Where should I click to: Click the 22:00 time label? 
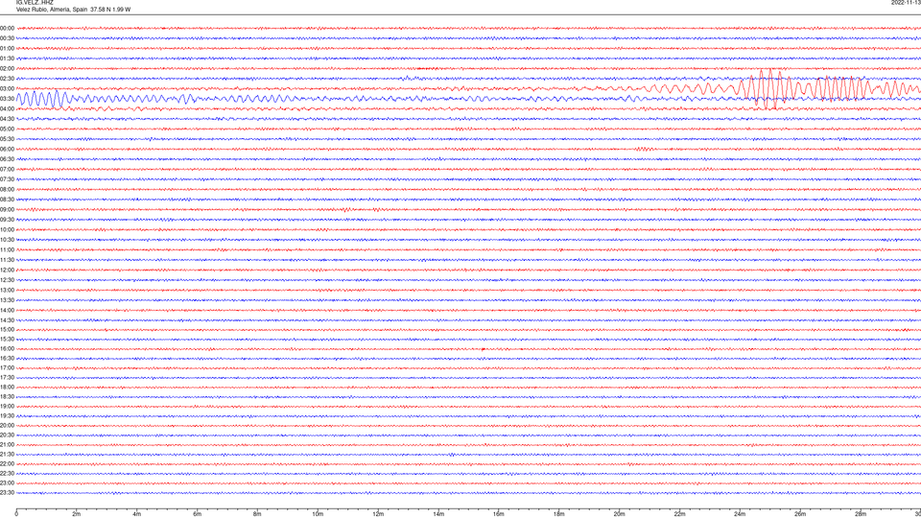[7, 464]
